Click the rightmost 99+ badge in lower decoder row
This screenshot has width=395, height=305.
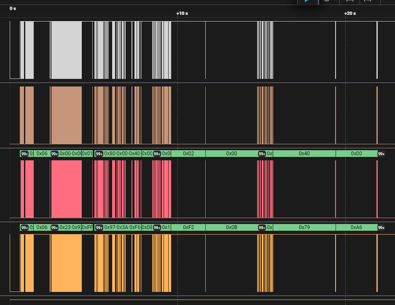pyautogui.click(x=381, y=228)
